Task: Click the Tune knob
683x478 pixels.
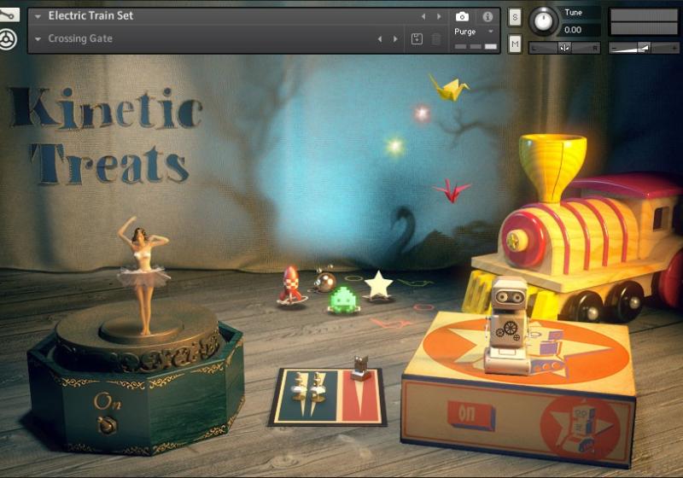Action: (x=543, y=20)
